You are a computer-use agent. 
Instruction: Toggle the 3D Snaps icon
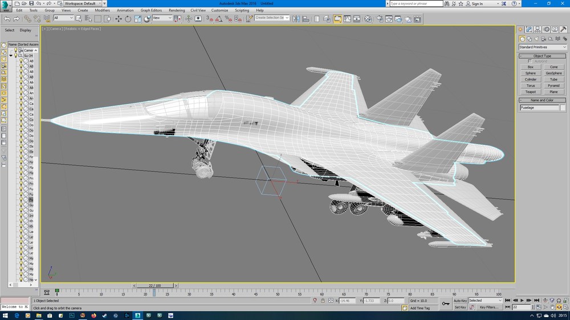tap(210, 19)
